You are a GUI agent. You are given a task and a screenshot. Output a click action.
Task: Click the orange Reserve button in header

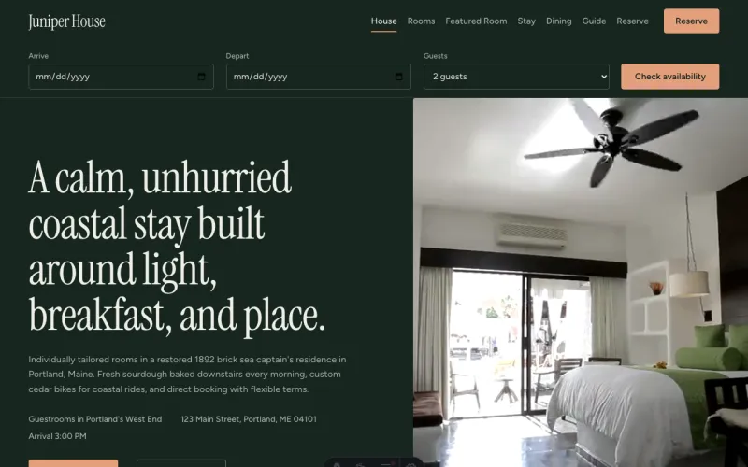(691, 21)
